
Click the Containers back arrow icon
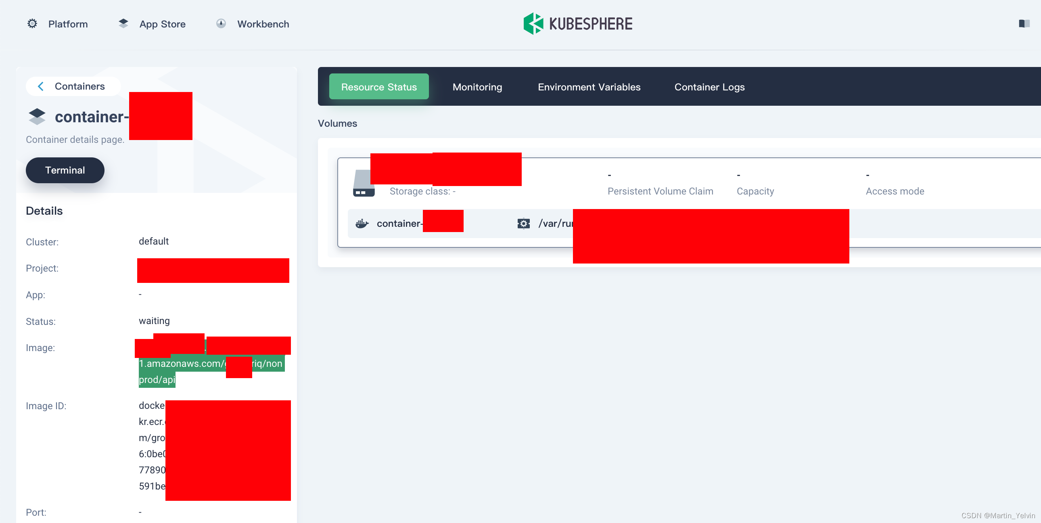click(x=40, y=86)
